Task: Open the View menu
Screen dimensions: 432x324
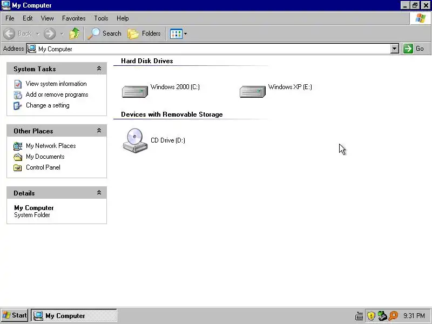Action: pos(47,18)
